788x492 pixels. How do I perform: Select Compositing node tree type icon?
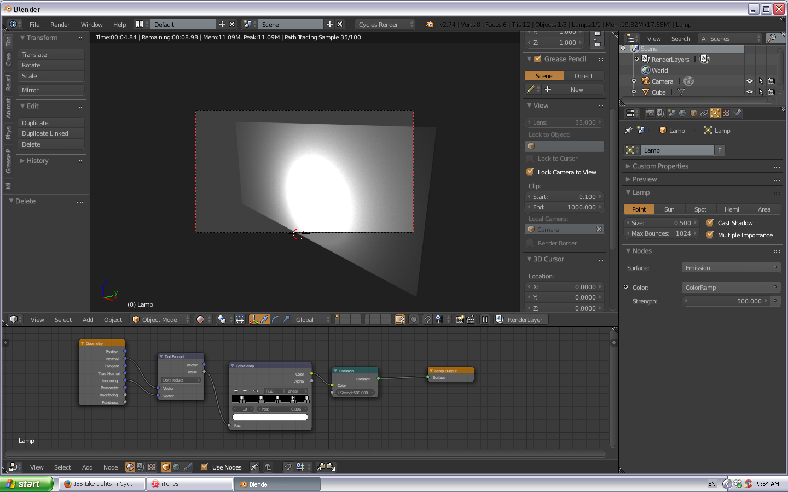tap(141, 467)
